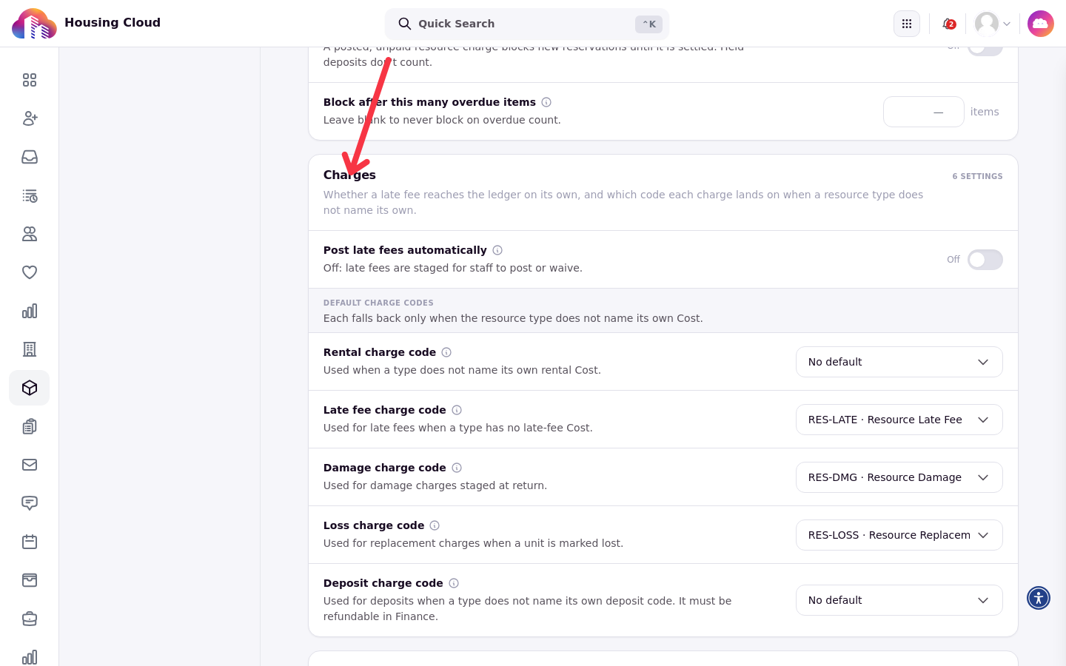1066x666 pixels.
Task: Open the list with clock icon in sidebar
Action: tap(30, 195)
